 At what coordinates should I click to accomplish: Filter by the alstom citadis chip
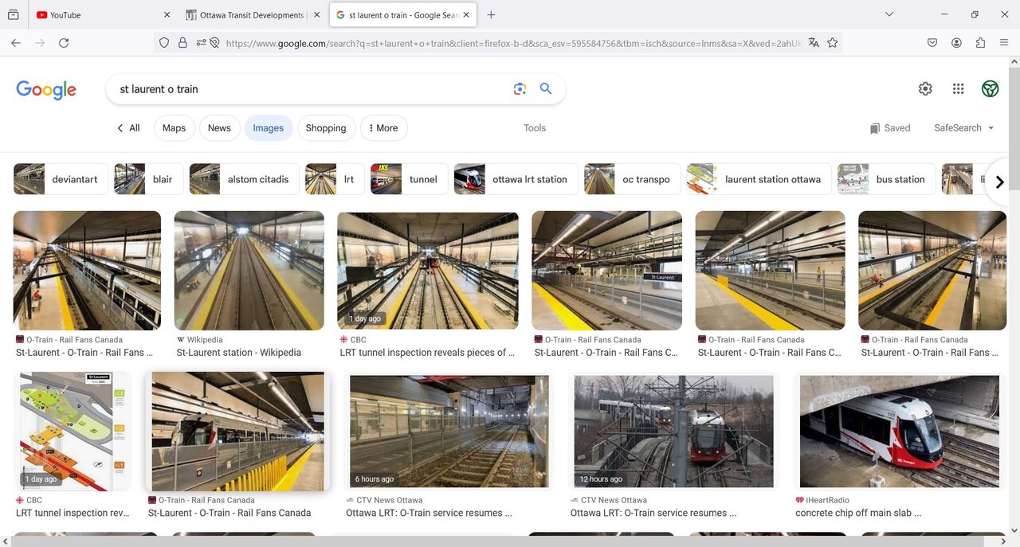(x=245, y=179)
